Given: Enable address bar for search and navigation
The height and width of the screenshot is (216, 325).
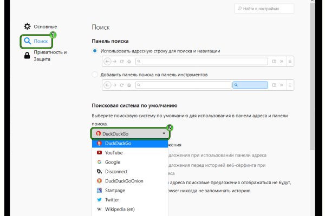Looking at the screenshot, I should pos(95,51).
